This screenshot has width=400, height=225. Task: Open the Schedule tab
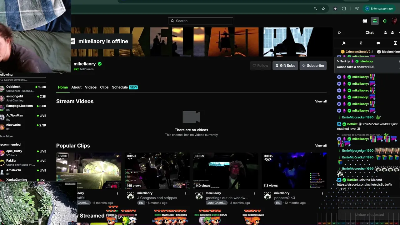(125, 87)
